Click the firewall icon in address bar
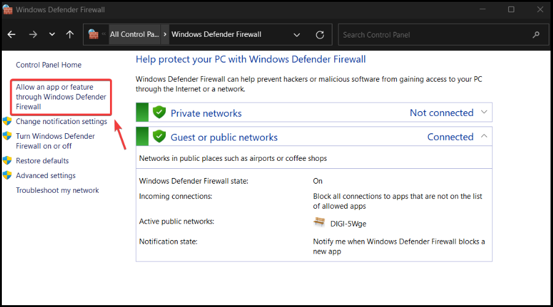 point(93,34)
